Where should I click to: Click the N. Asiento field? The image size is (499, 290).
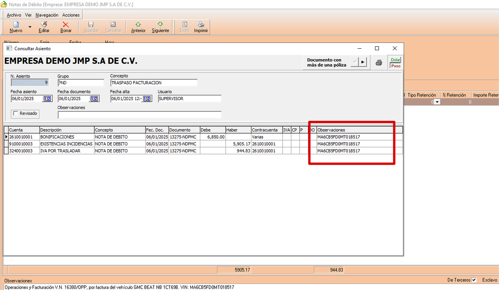pos(30,83)
